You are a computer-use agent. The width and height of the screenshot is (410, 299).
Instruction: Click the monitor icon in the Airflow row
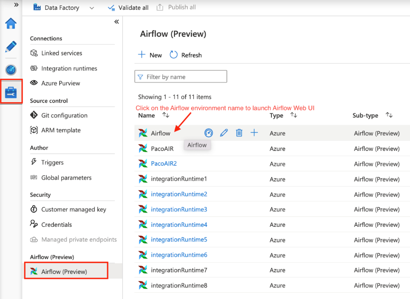208,133
